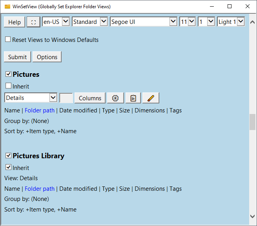Image resolution: width=257 pixels, height=226 pixels.
Task: Click Folder path in Pictures Library column list
Action: (40, 189)
